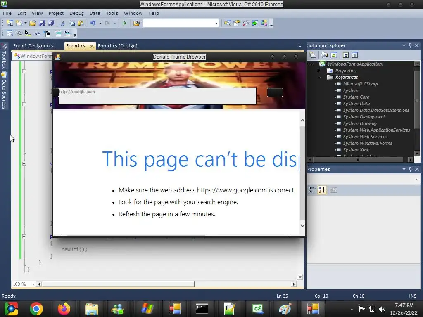Click the Save All toolbar icon

pos(51,24)
